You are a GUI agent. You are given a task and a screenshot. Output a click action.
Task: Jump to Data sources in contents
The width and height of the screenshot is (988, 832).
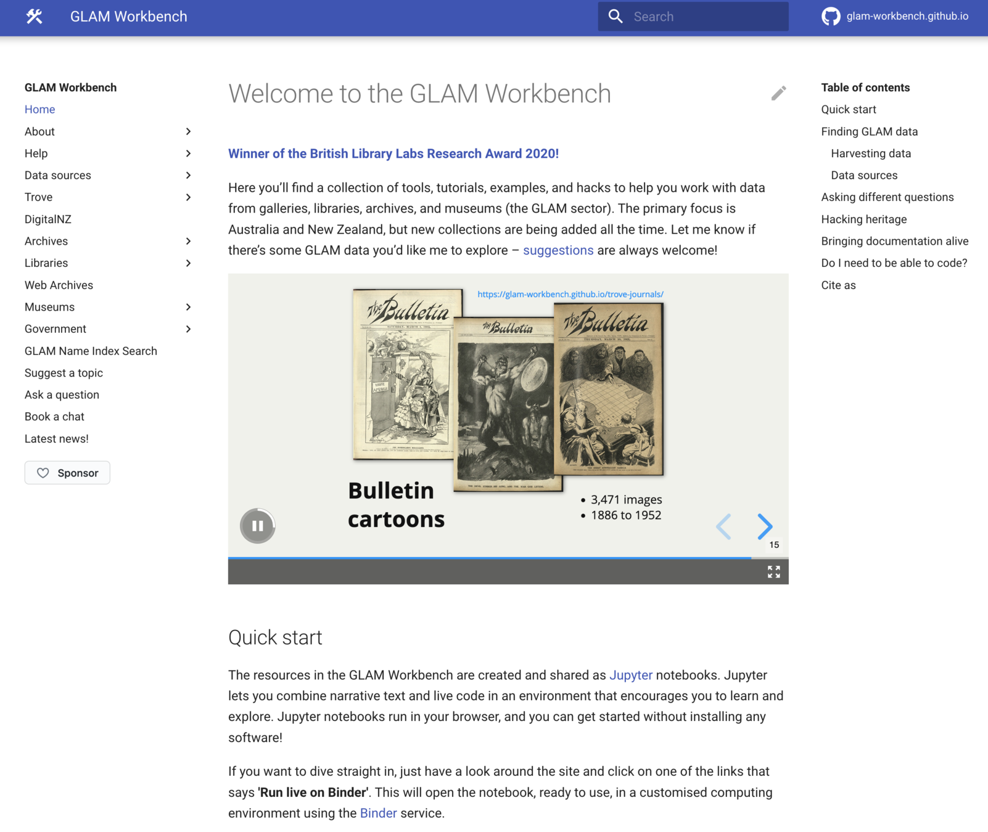[x=864, y=175]
